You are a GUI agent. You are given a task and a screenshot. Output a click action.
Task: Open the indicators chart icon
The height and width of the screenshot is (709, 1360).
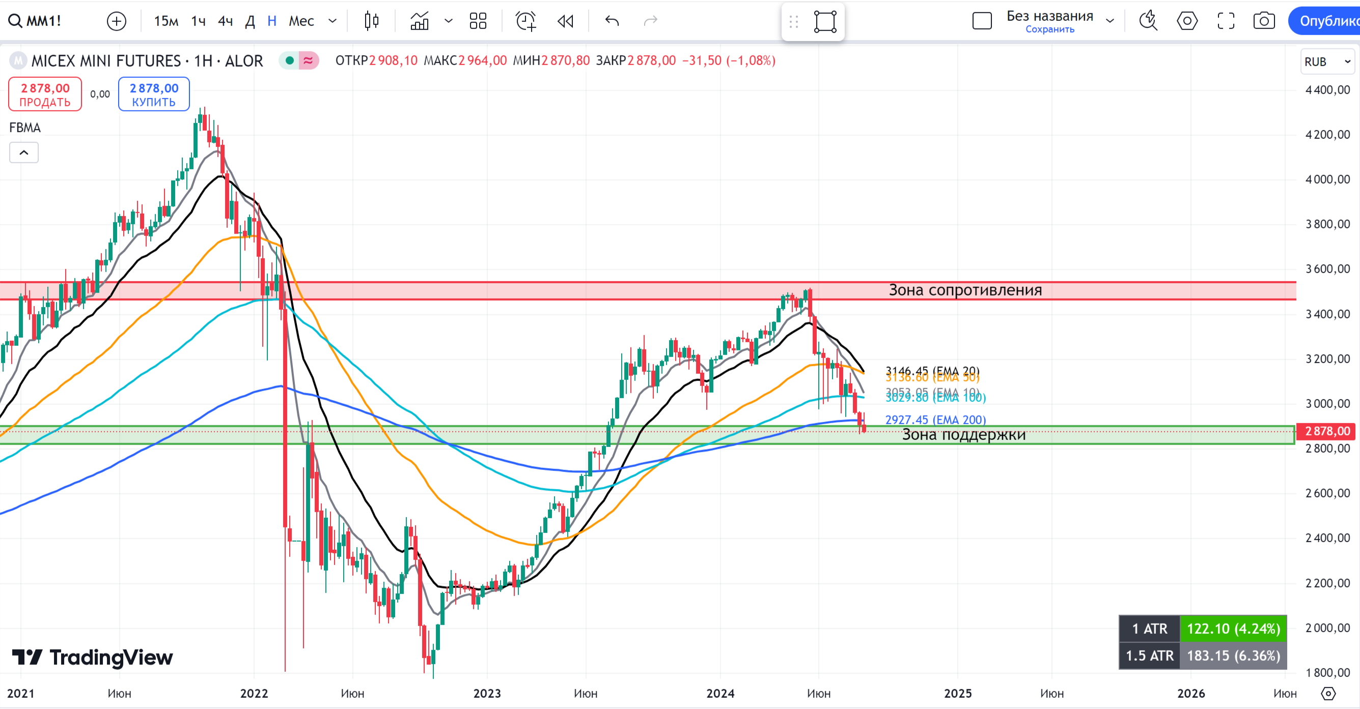point(419,21)
